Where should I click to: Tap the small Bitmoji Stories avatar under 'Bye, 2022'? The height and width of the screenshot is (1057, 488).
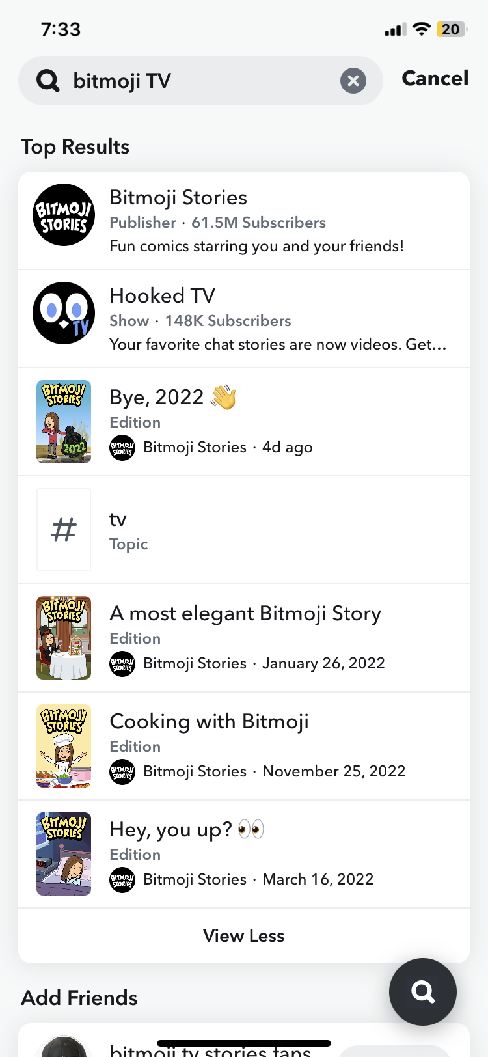click(122, 448)
